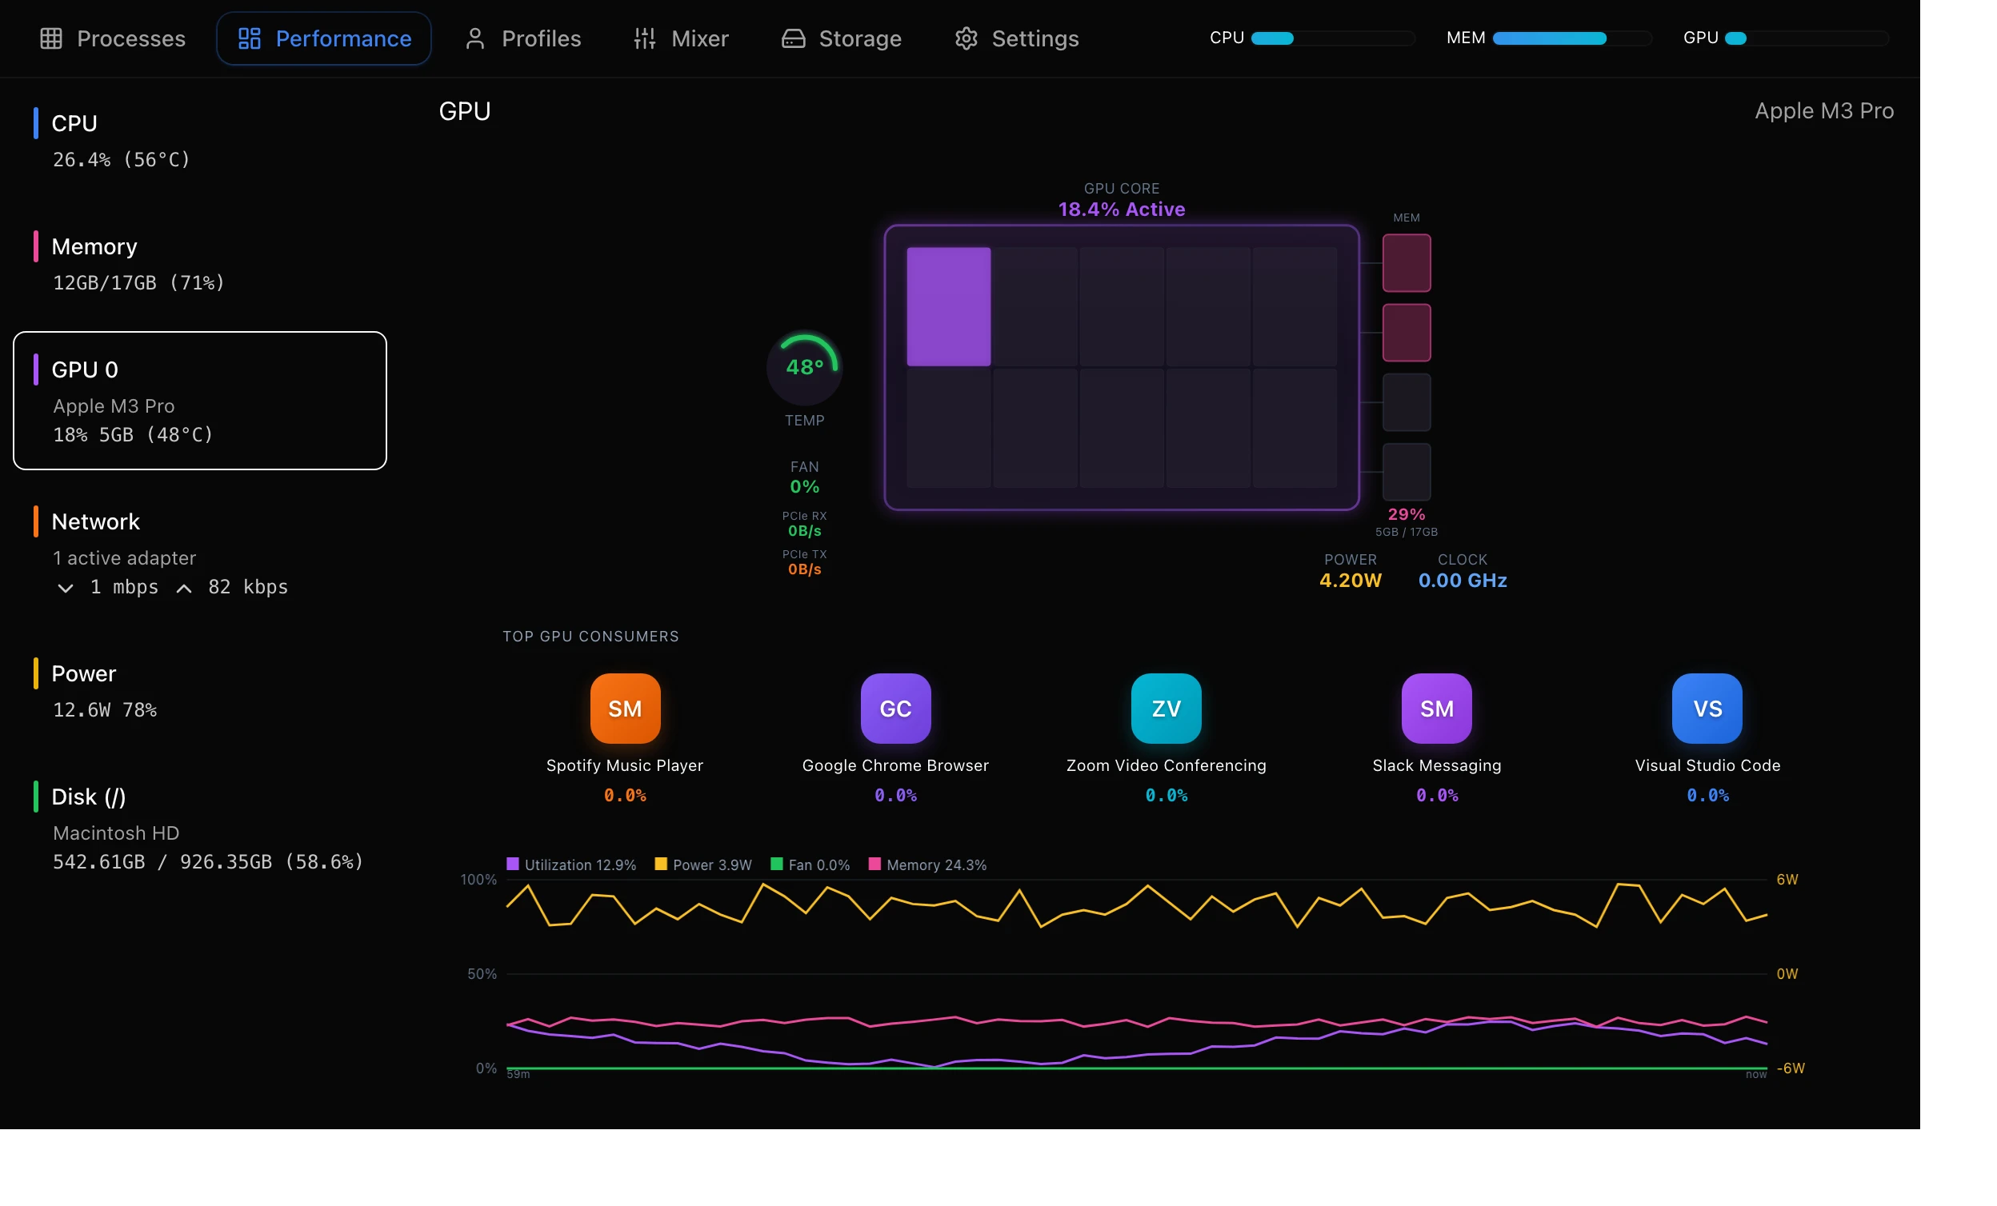Viewport: 1997px width, 1206px height.
Task: Open the Mixer tab
Action: (x=681, y=38)
